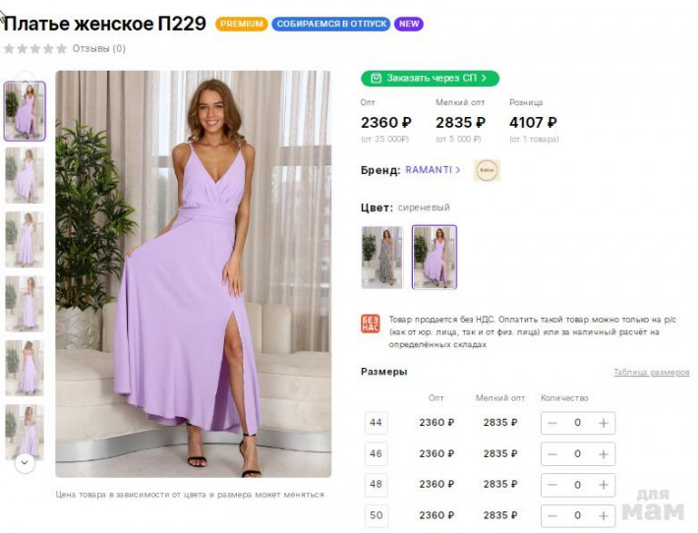Decrease quantity for size 50
Screen dimensions: 698x533
coord(553,515)
